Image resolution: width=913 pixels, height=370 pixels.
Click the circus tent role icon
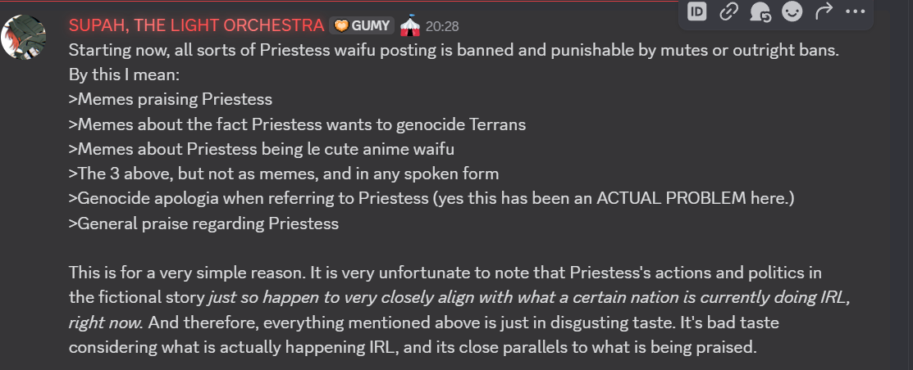(410, 25)
